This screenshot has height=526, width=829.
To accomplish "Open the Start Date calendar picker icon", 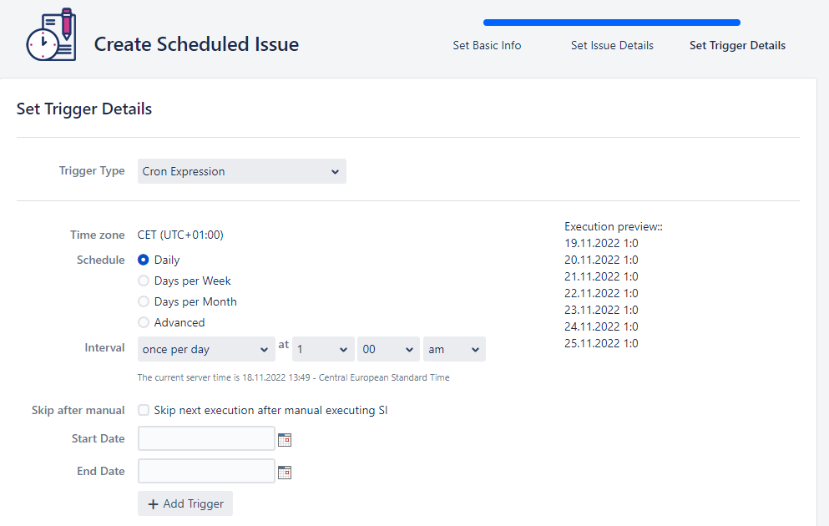I will [x=285, y=439].
